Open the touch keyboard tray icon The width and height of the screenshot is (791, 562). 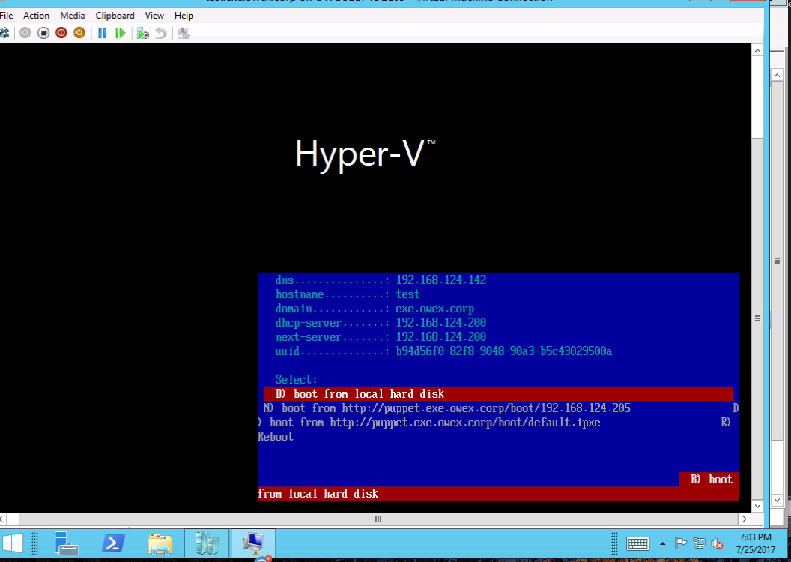[x=637, y=544]
